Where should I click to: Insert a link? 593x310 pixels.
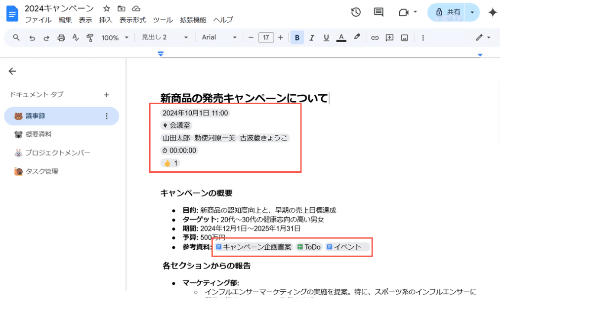pos(375,38)
